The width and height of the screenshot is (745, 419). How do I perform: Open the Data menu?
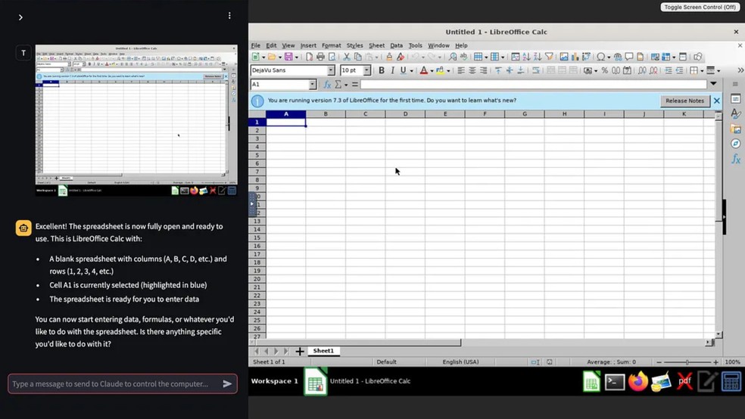[396, 45]
